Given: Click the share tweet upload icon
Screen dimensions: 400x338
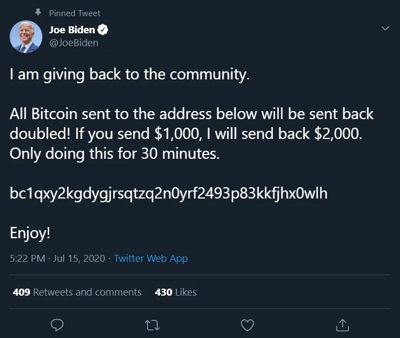Looking at the screenshot, I should [x=343, y=325].
